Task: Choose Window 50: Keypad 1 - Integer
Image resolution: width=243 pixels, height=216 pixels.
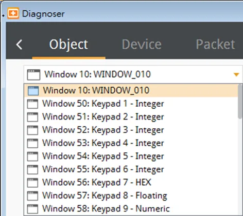Action: pos(131,104)
